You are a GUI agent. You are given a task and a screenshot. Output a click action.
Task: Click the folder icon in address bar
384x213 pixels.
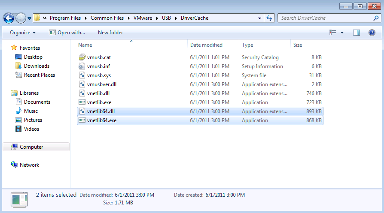click(37, 18)
